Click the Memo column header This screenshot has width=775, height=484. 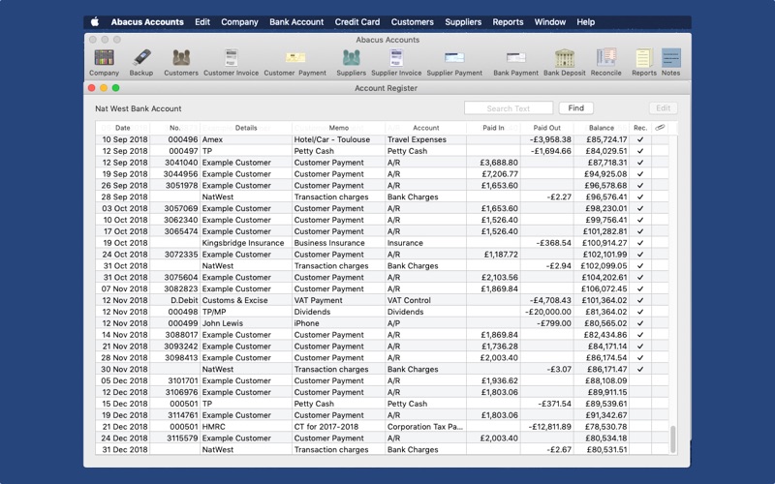coord(338,128)
